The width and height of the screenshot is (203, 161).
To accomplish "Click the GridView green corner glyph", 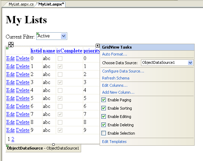I will coord(7,48).
